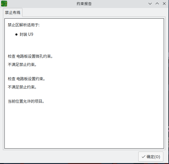This screenshot has width=169, height=164.
Task: Open the 封装 U9 footprint link
Action: tap(26, 34)
